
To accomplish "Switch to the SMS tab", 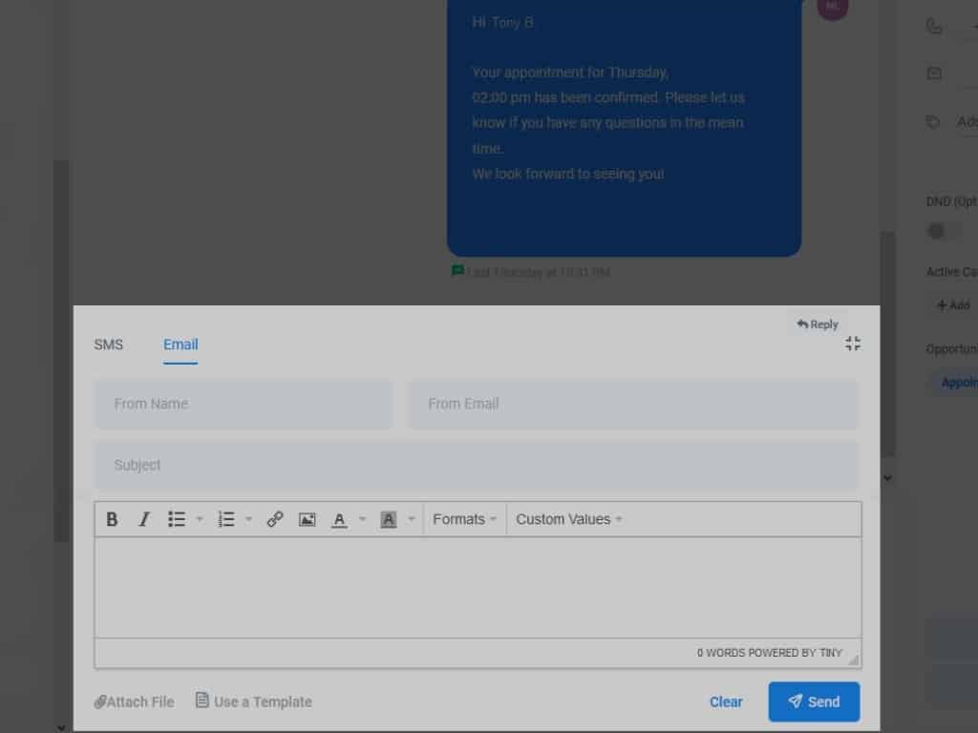I will pyautogui.click(x=108, y=345).
